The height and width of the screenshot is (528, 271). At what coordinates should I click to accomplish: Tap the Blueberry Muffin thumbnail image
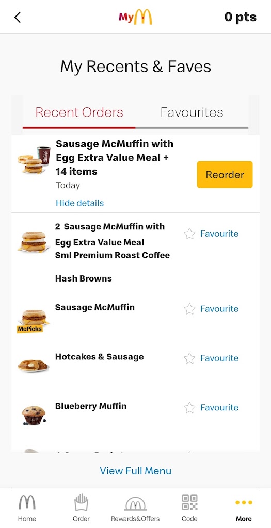pyautogui.click(x=34, y=415)
